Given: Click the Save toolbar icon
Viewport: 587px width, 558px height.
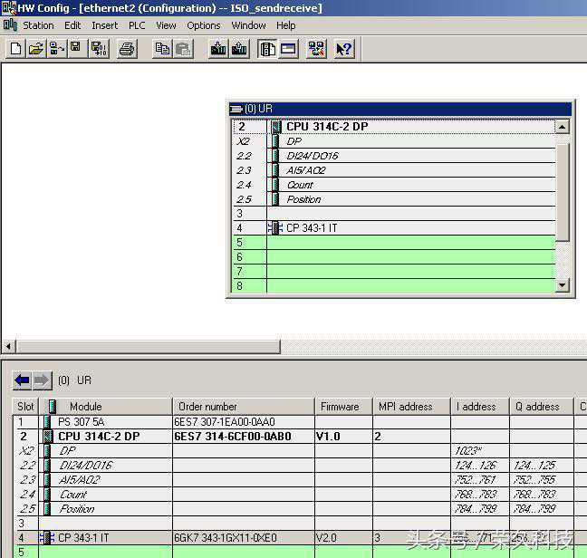Looking at the screenshot, I should tap(76, 49).
